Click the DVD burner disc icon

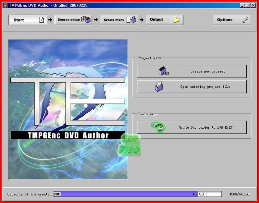point(159,127)
